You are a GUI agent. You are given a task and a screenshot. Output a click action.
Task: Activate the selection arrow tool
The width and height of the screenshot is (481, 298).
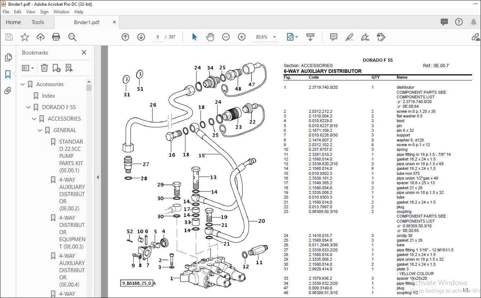[194, 37]
